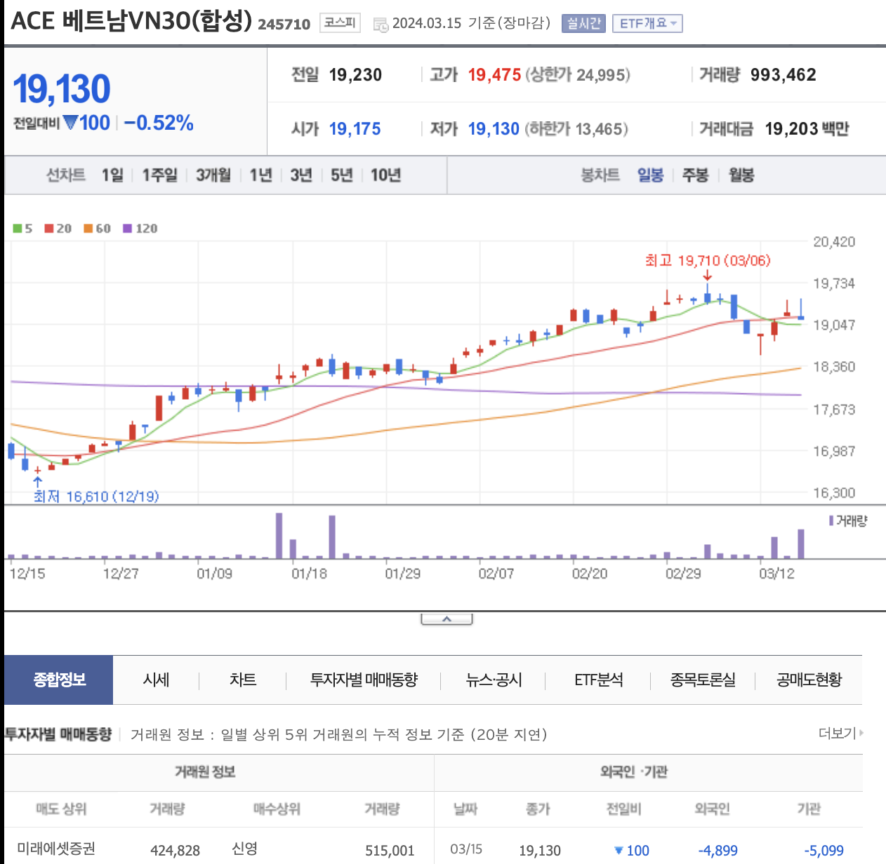This screenshot has height=864, width=886.
Task: Click the 거래대금 value 19,203 백만
Action: (x=807, y=129)
